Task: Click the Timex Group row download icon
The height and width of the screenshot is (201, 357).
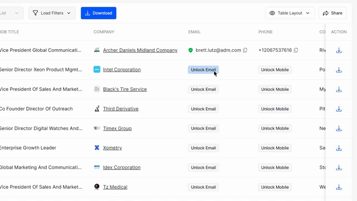Action: coord(339,128)
